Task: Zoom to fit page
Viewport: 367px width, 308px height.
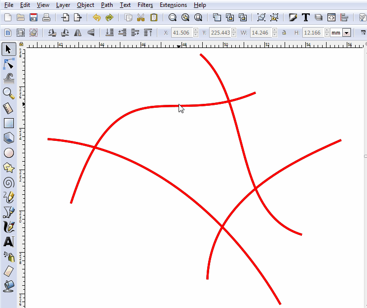Action: coord(198,18)
